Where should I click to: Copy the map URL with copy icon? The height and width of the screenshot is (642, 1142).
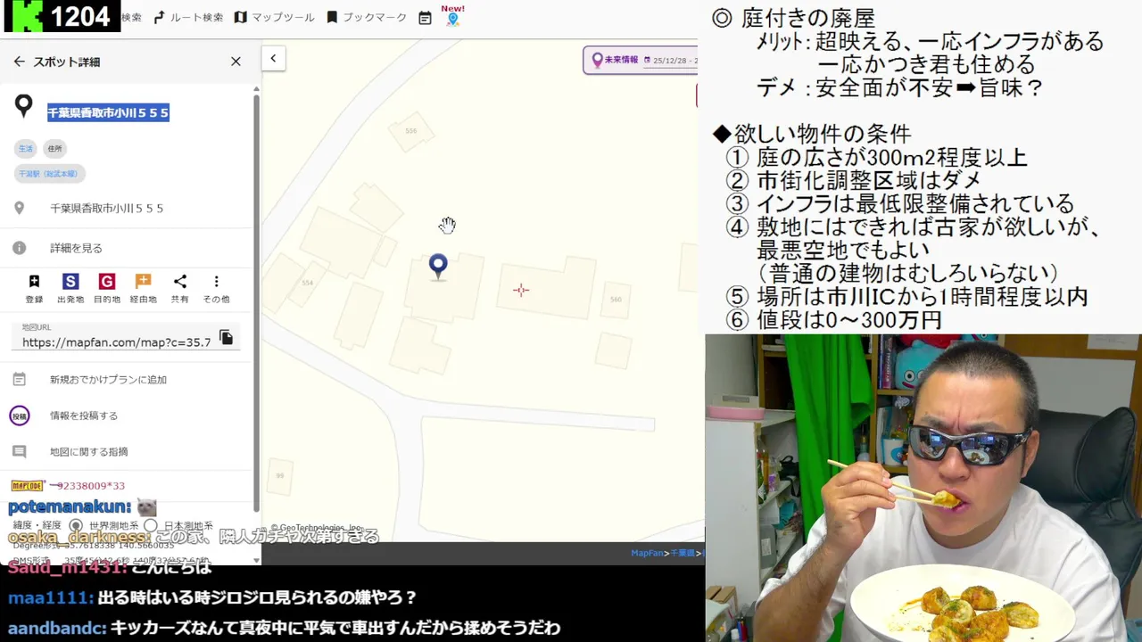pos(227,337)
